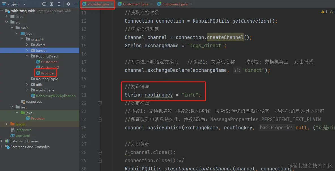Screen dimensions: 335x171
Task: Click line number 21 in gutter
Action: (x=84, y=95)
